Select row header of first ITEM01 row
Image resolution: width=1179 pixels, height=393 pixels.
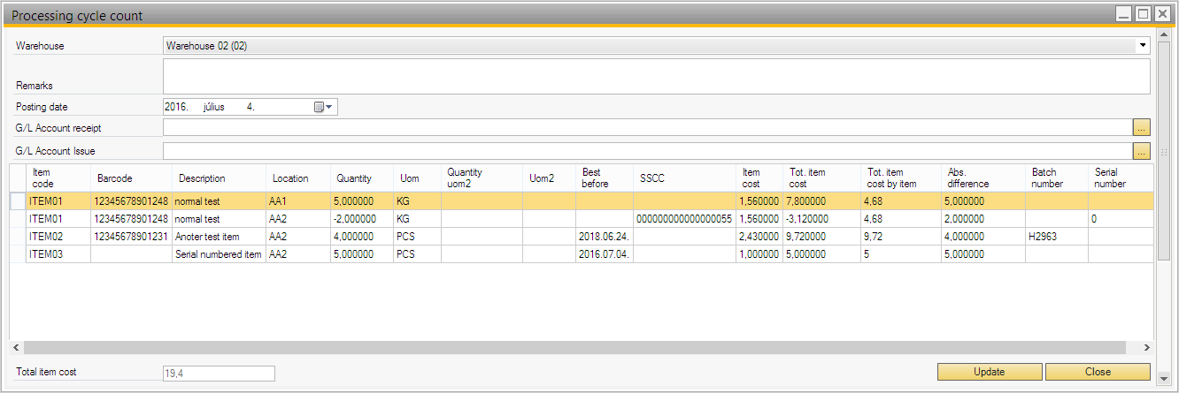pos(18,201)
